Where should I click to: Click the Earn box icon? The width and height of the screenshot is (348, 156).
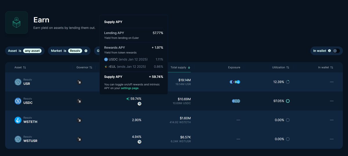(17, 22)
